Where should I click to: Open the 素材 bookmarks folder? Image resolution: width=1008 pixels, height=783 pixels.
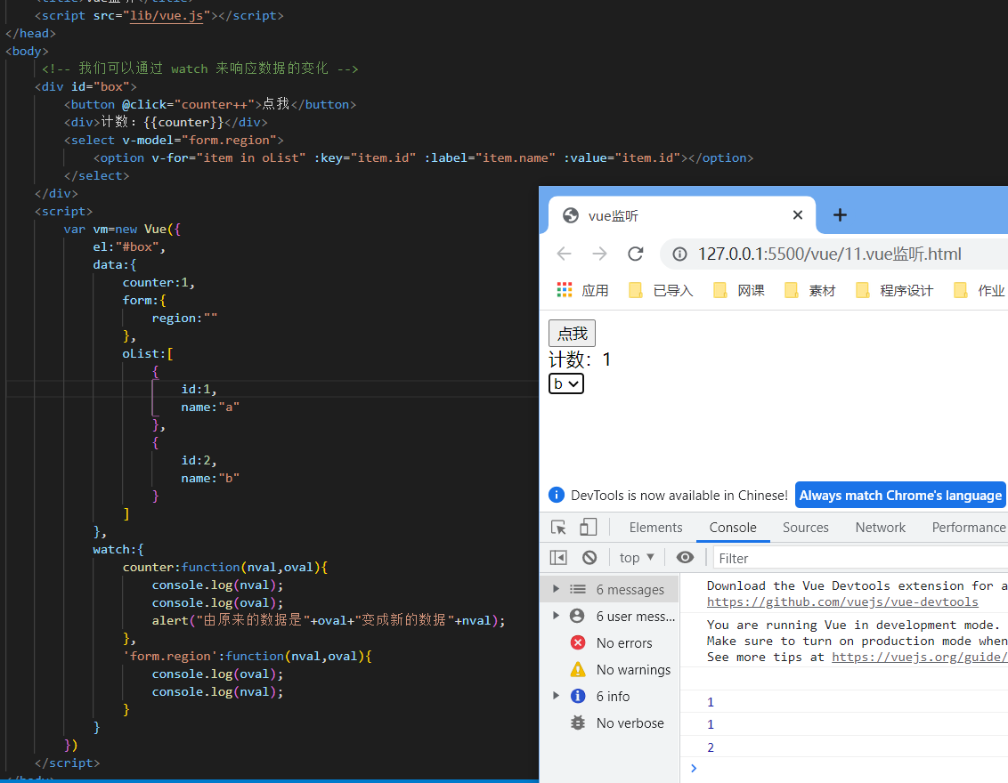pyautogui.click(x=810, y=290)
